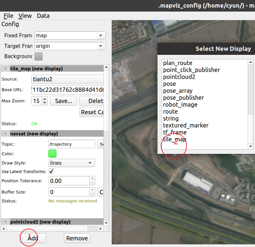Click the Add display button

pyautogui.click(x=33, y=238)
